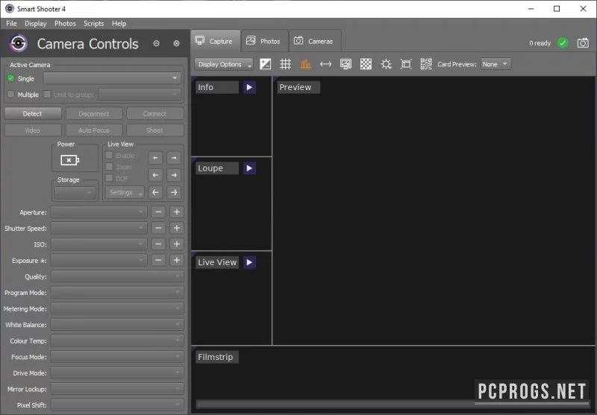Open the Scripts menu
This screenshot has height=415, width=597.
(x=94, y=24)
